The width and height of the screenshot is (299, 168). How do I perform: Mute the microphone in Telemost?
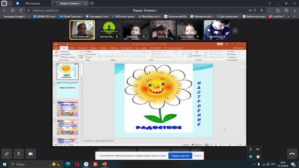19,154
